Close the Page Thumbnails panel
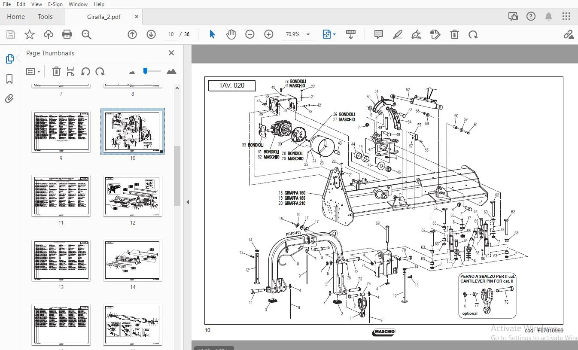 pos(171,53)
